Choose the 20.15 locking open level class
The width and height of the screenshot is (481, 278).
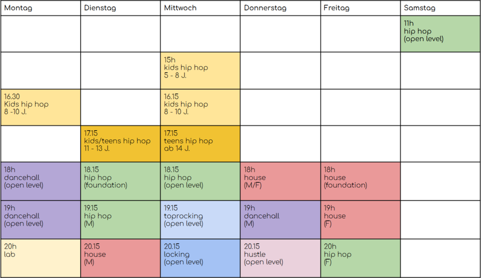click(200, 258)
